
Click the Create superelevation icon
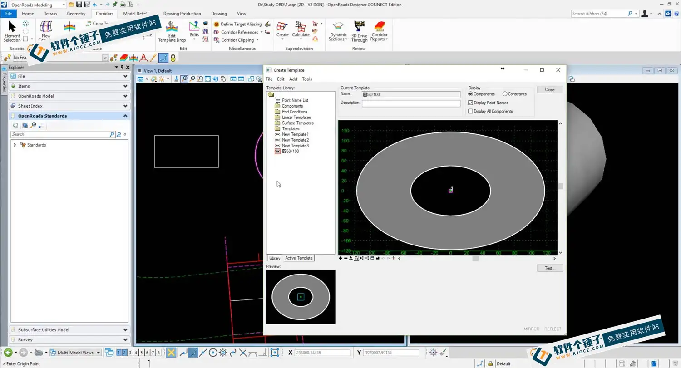tap(282, 29)
